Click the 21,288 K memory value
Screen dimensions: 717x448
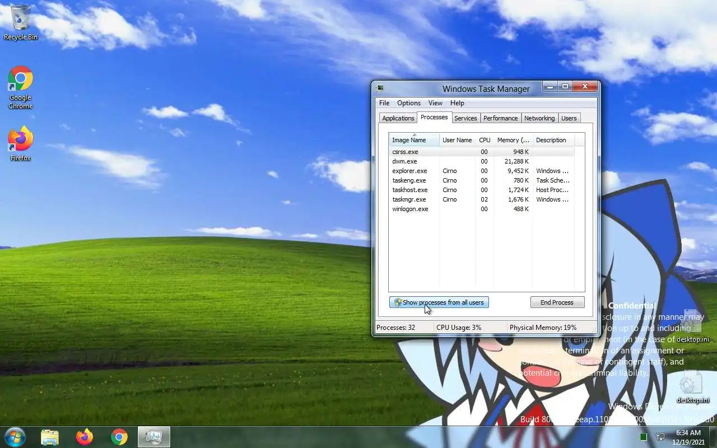click(x=516, y=161)
